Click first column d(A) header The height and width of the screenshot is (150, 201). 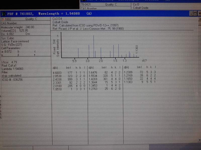tap(55, 68)
